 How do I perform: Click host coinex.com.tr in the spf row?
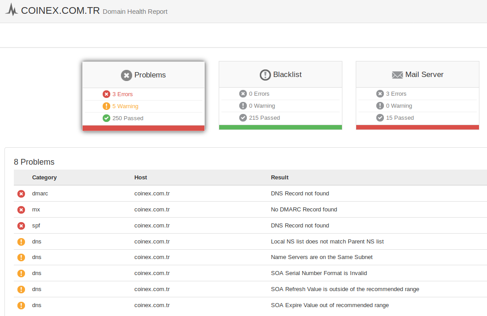152,226
